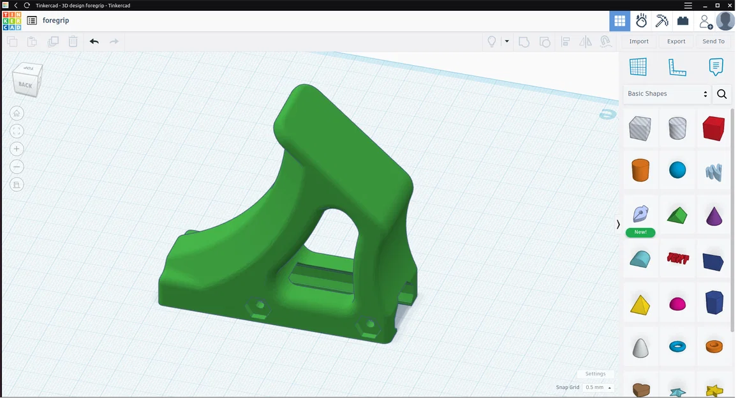This screenshot has height=399, width=738.
Task: Open the dropdown arrow beside the lightbulb
Action: (x=507, y=41)
